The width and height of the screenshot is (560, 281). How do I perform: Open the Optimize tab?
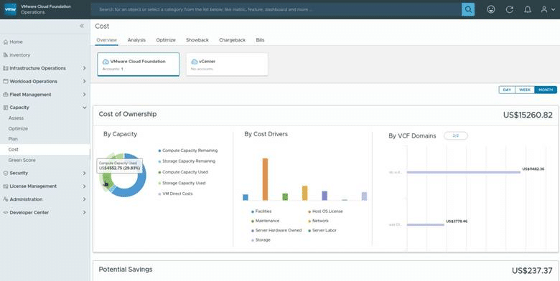[166, 40]
